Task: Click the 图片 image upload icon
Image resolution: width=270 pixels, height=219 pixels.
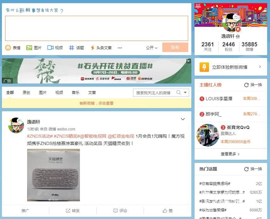Action: (x=29, y=48)
